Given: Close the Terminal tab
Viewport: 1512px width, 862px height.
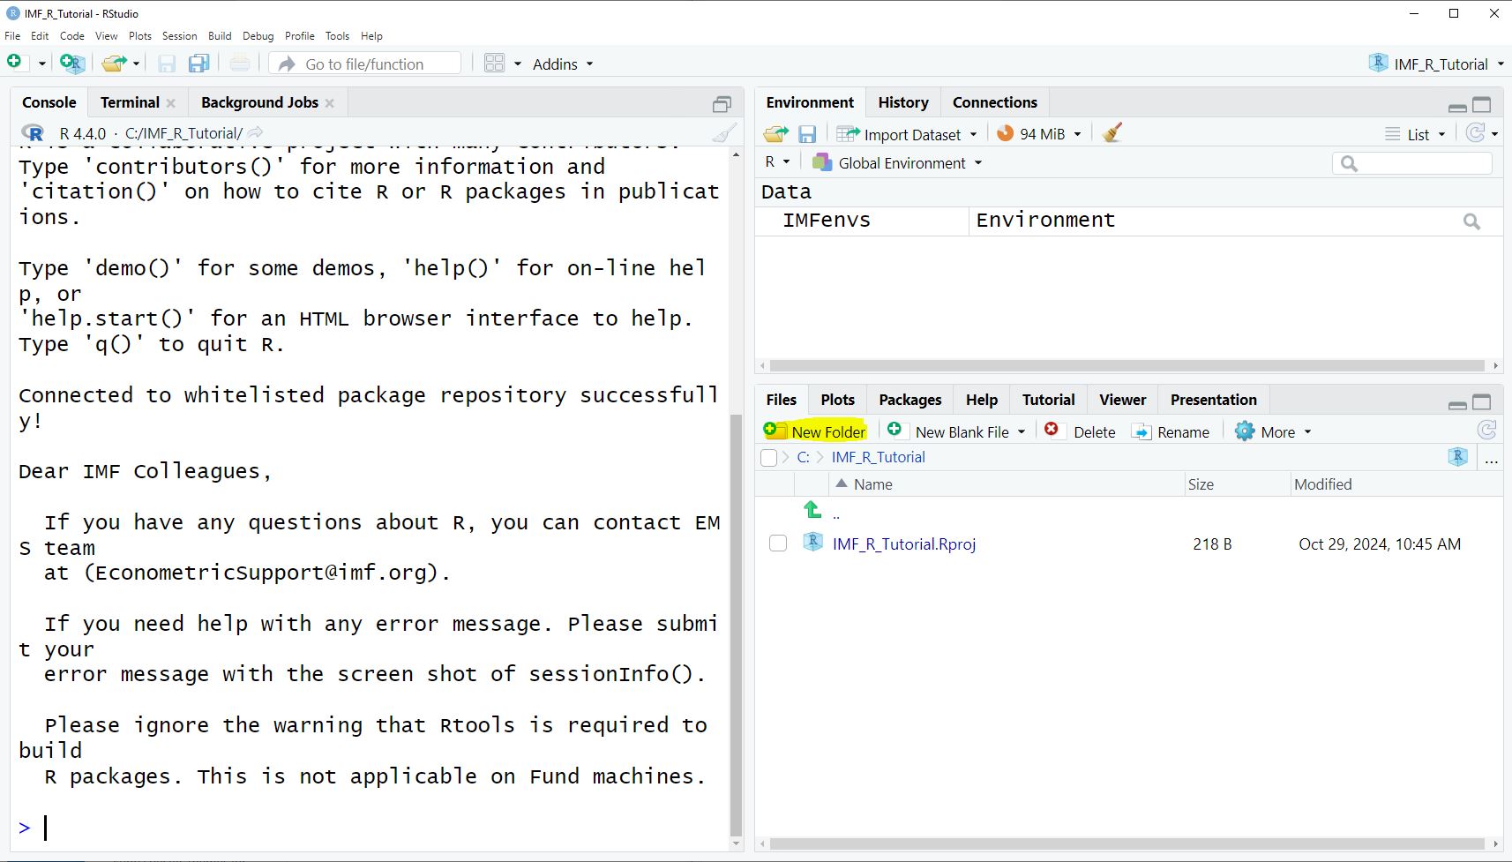Looking at the screenshot, I should (x=171, y=103).
